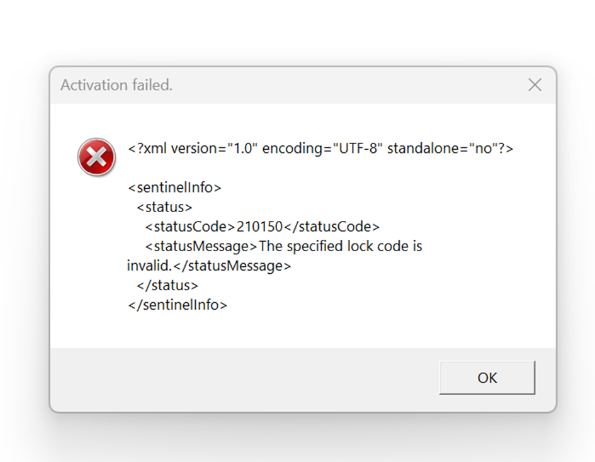Select the white cross inside the error badge
The width and height of the screenshot is (595, 462).
tap(96, 157)
